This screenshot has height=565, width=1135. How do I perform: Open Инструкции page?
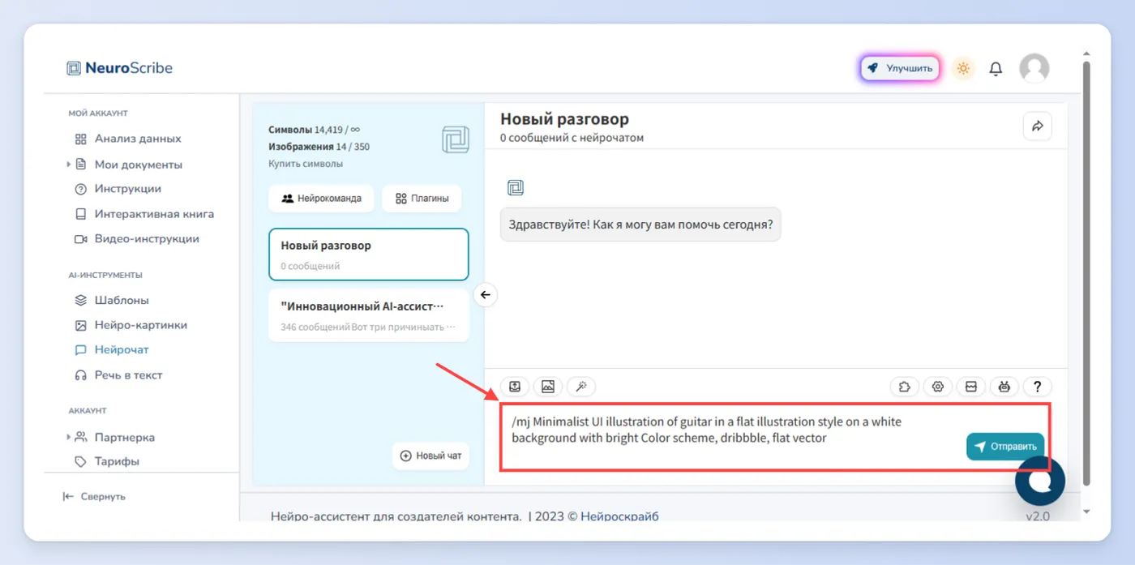[128, 189]
